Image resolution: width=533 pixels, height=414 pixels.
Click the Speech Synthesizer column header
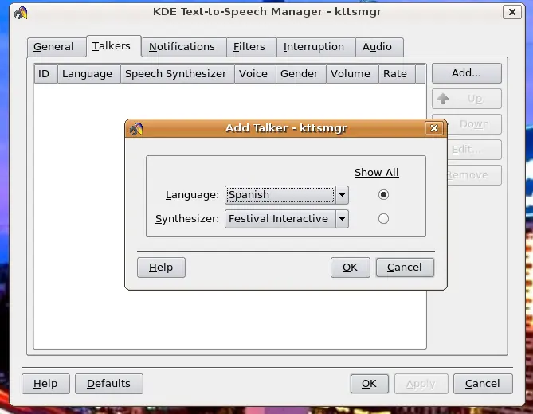coord(178,74)
